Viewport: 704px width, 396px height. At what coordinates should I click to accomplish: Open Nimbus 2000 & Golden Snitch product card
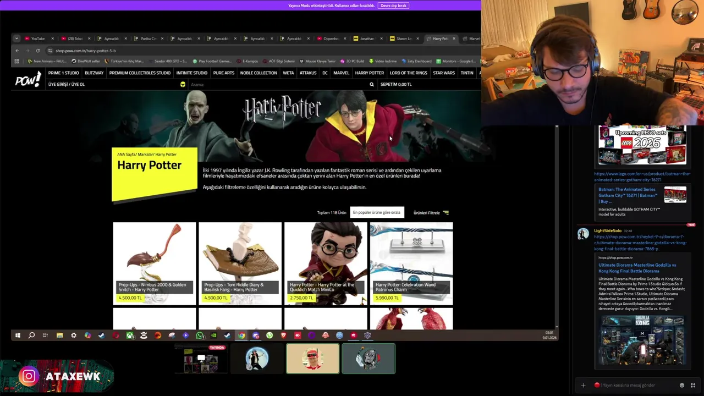pos(155,263)
